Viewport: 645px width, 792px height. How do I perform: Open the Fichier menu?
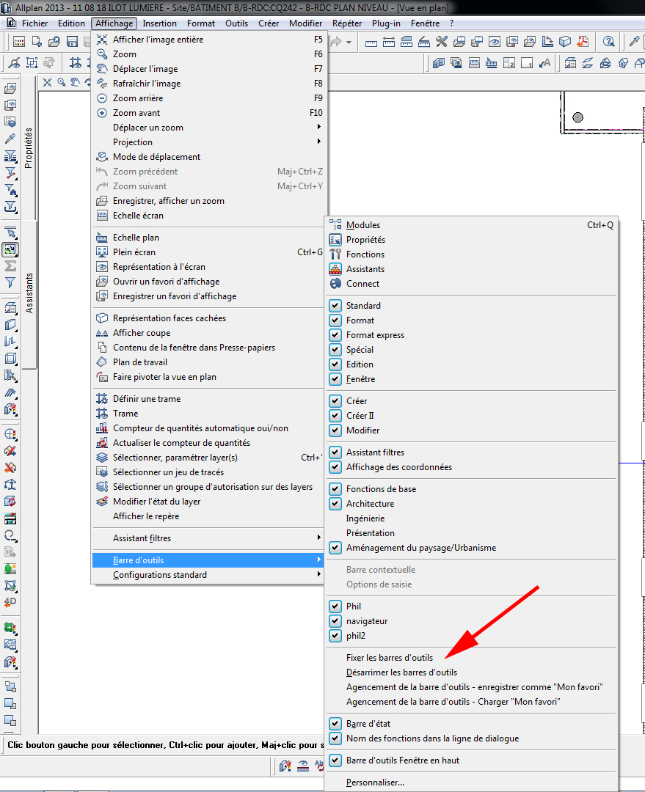(34, 23)
